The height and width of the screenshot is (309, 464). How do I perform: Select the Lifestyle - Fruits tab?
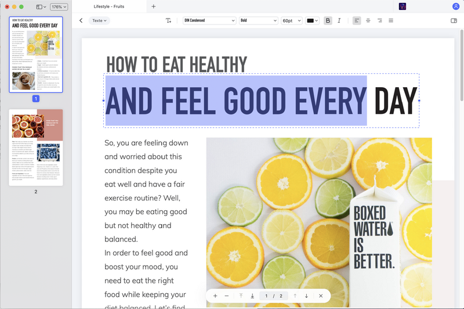point(109,6)
